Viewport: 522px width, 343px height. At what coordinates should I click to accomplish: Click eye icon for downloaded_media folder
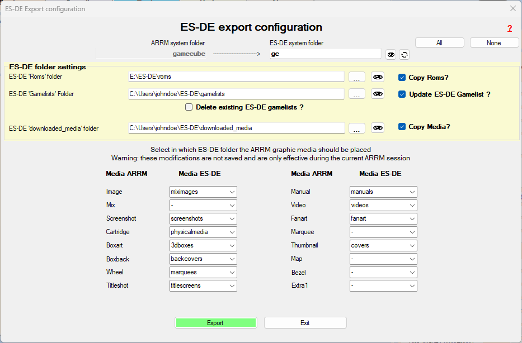378,128
